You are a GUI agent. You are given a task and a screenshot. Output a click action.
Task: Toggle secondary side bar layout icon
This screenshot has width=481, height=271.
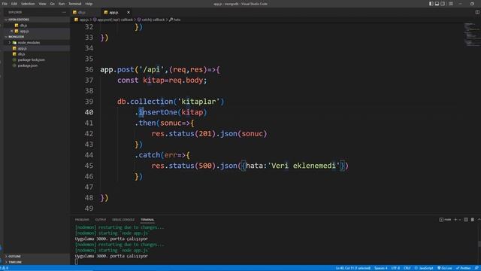point(443,4)
